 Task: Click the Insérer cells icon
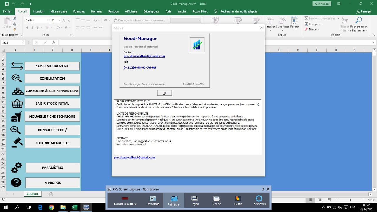click(x=270, y=20)
